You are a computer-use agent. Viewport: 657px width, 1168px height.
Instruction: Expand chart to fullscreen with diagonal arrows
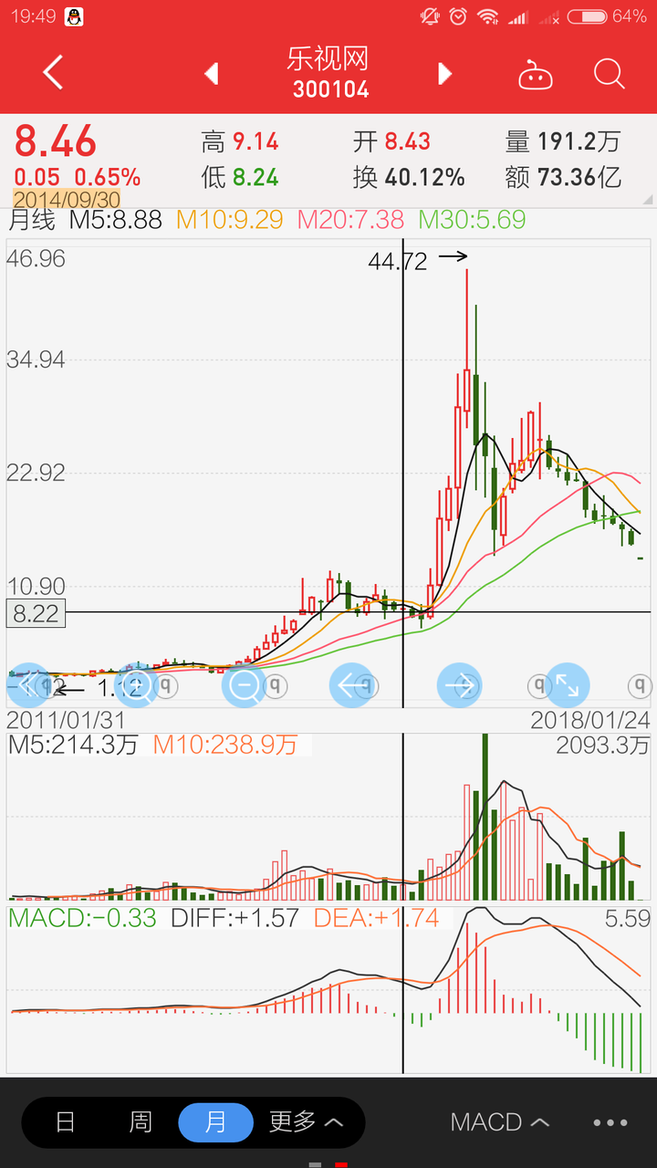568,684
